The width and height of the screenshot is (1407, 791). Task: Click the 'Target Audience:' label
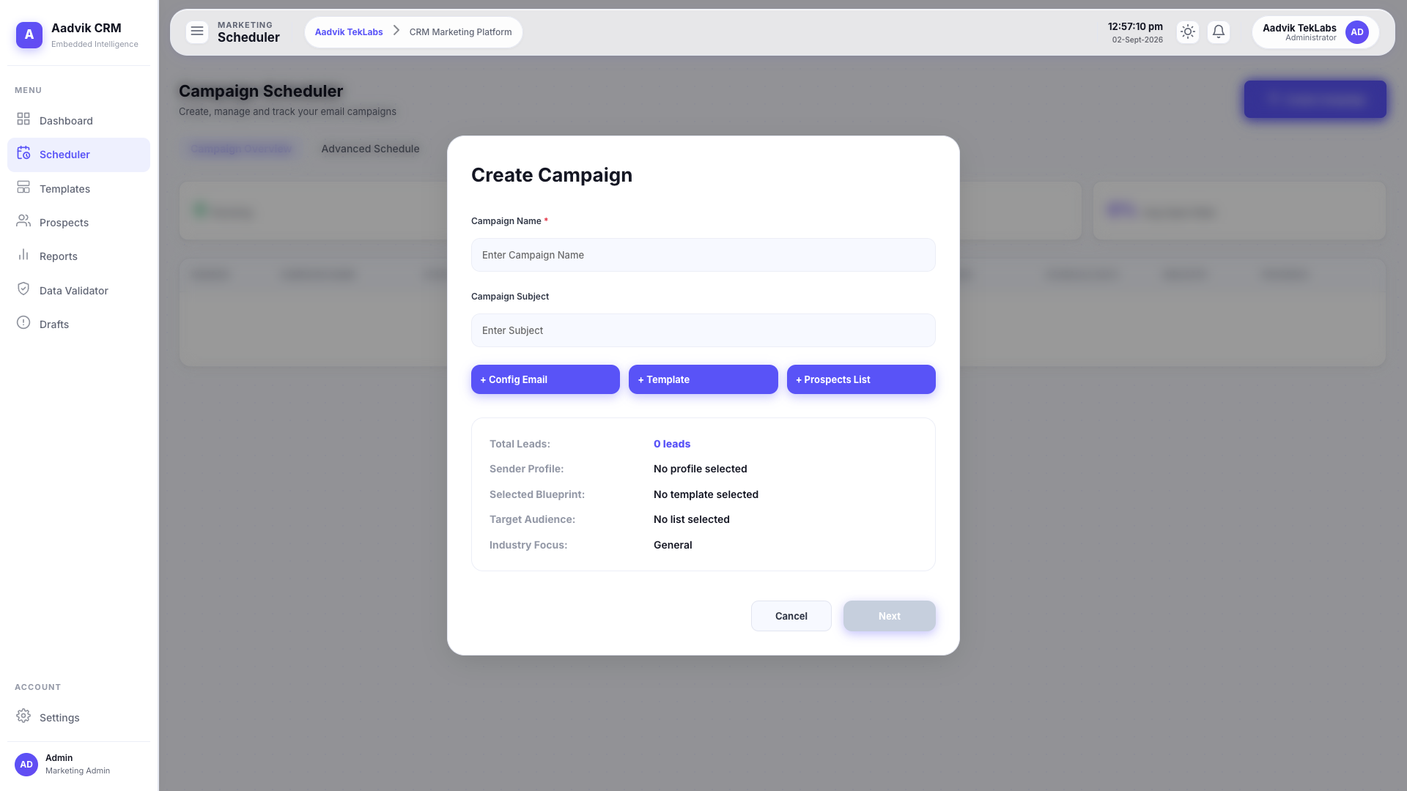[x=532, y=519]
